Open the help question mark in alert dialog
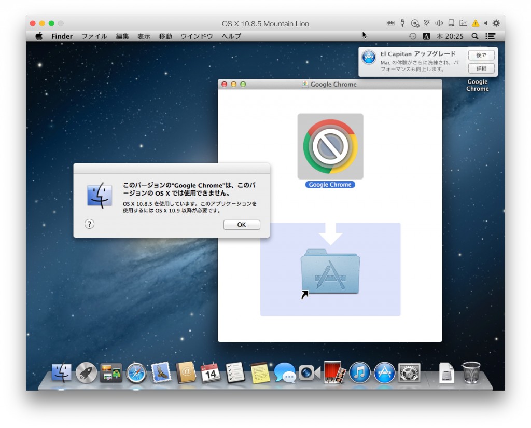Viewport: 531px width, 428px height. point(90,224)
